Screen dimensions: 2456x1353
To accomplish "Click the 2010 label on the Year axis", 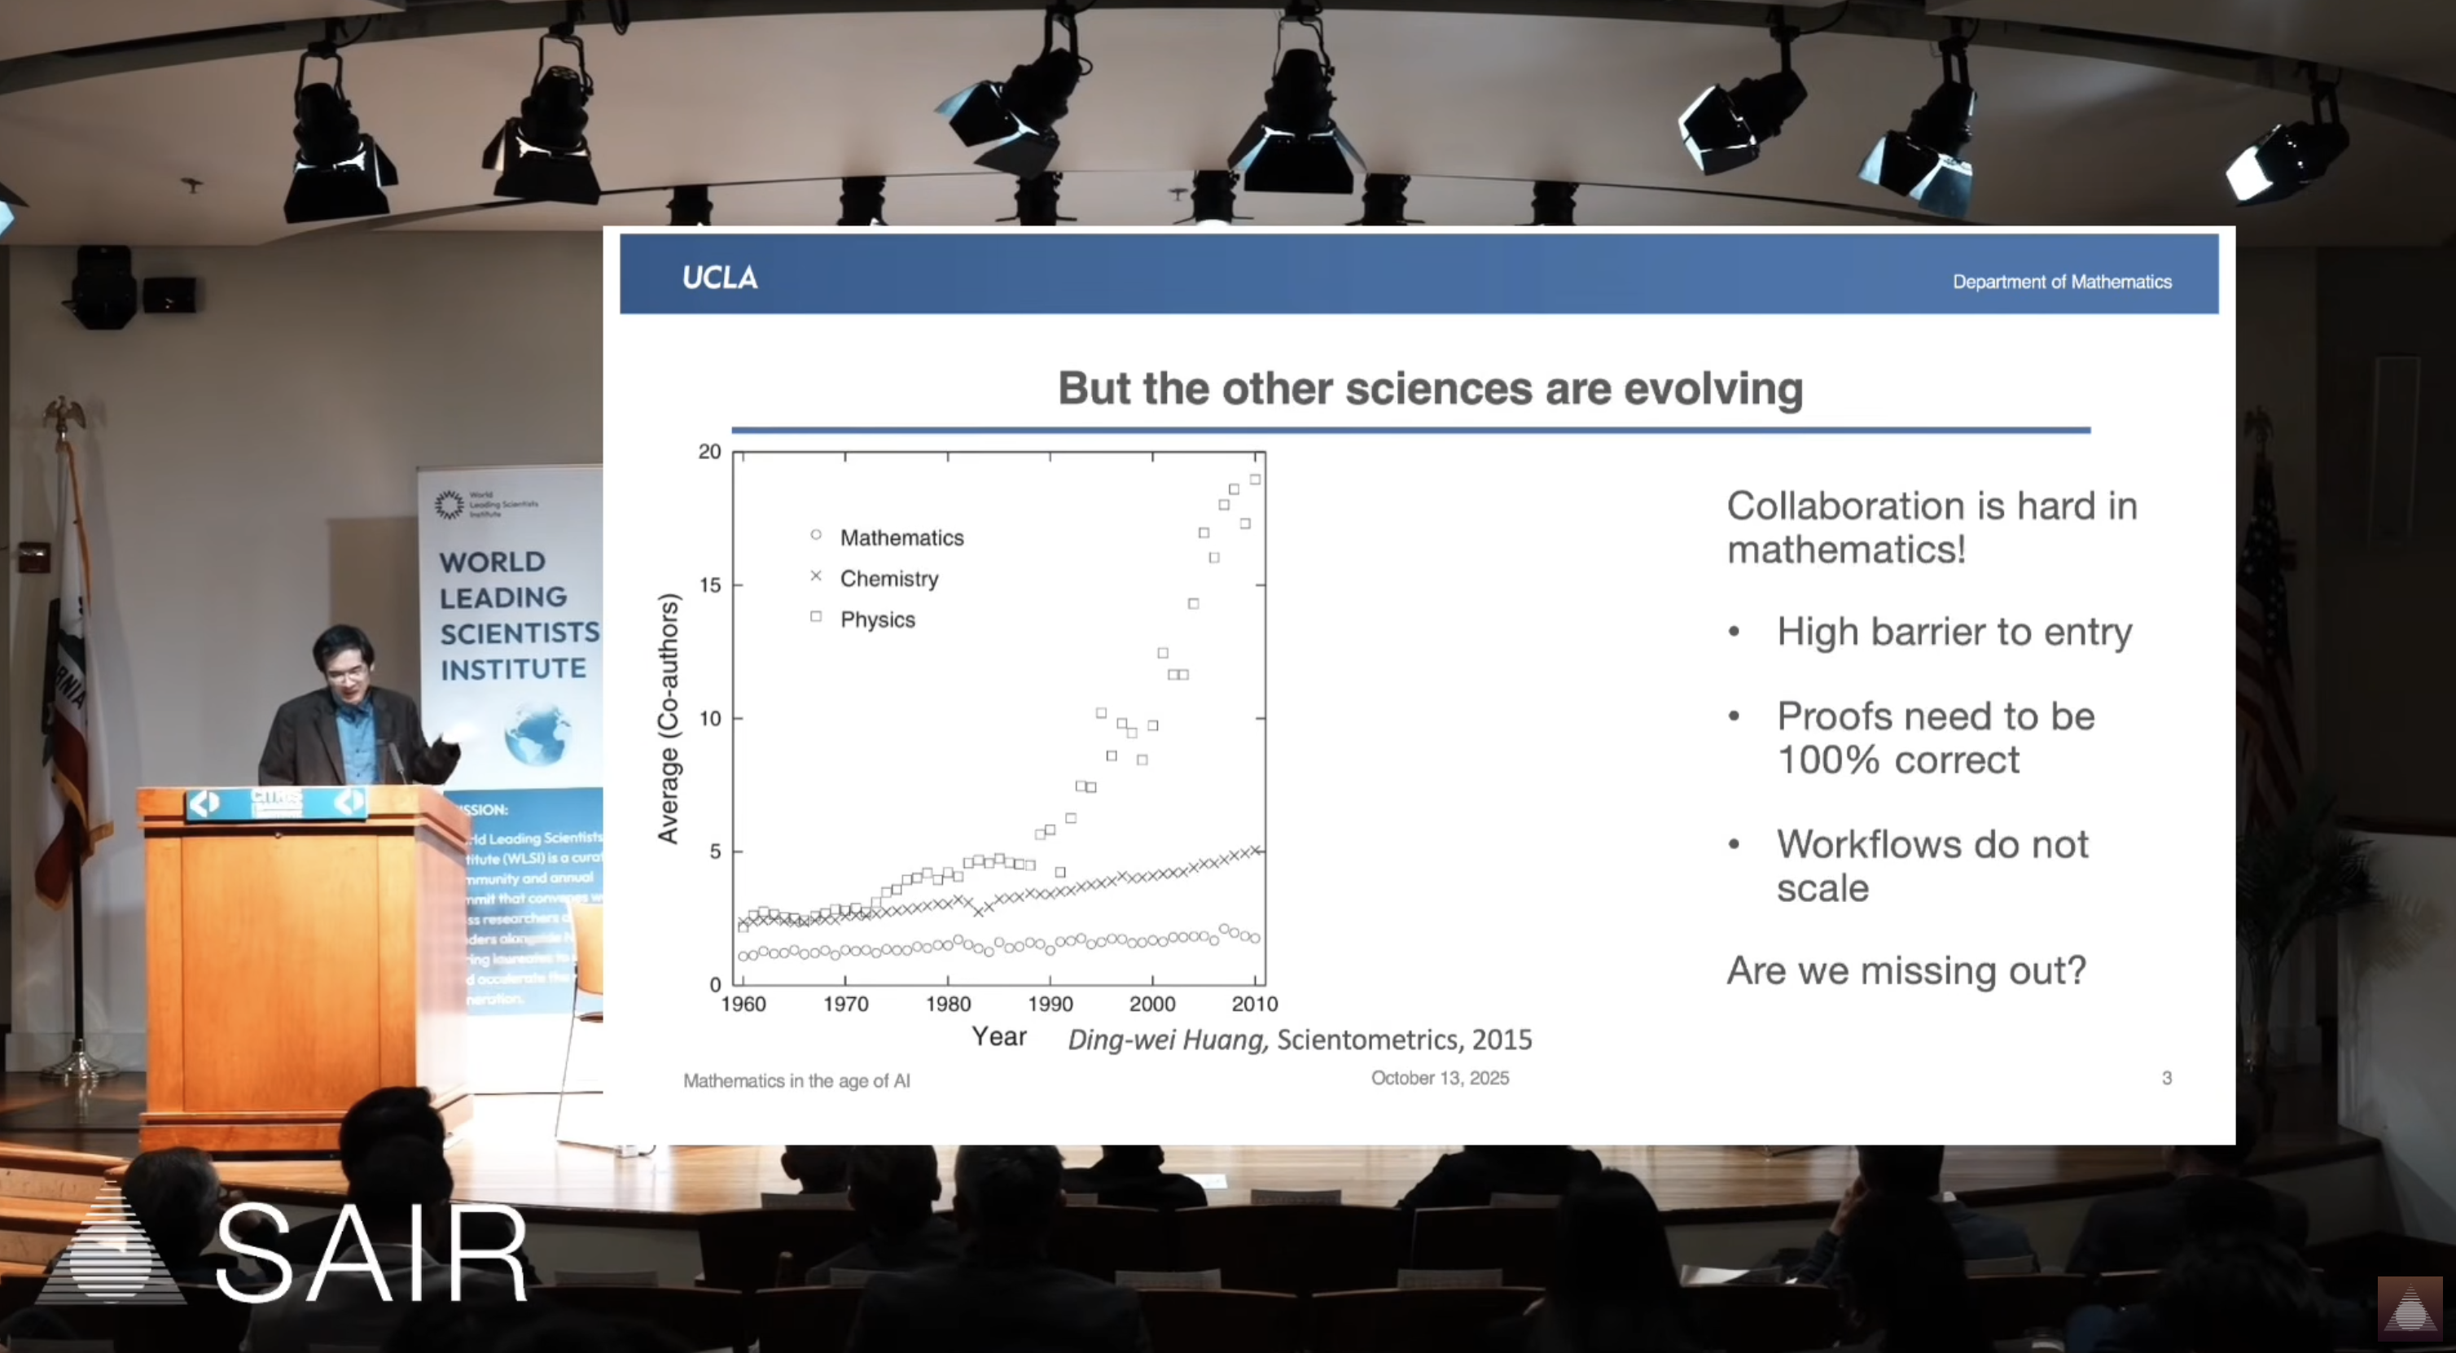I will [1254, 1005].
